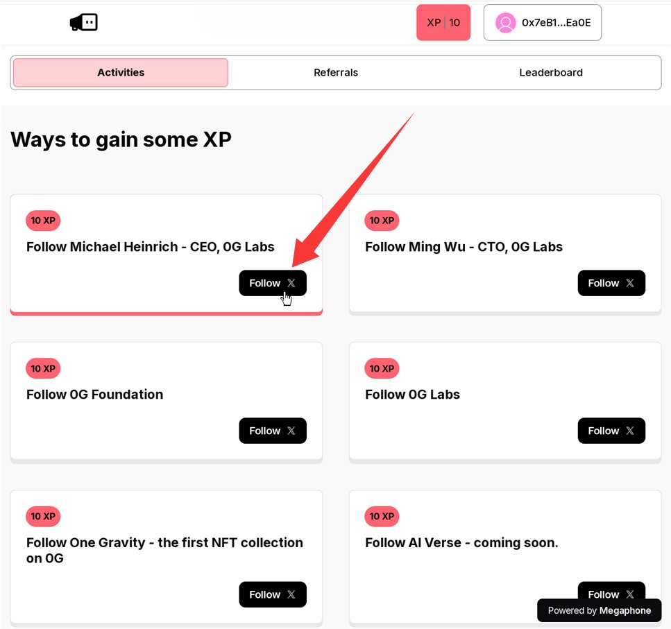Click Follow for 0G Foundation

273,431
